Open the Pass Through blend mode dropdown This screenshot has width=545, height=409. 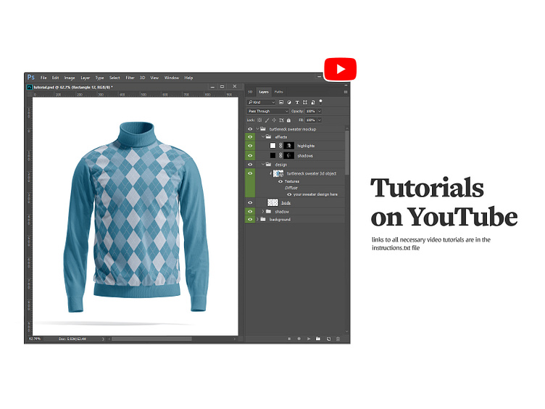[267, 111]
